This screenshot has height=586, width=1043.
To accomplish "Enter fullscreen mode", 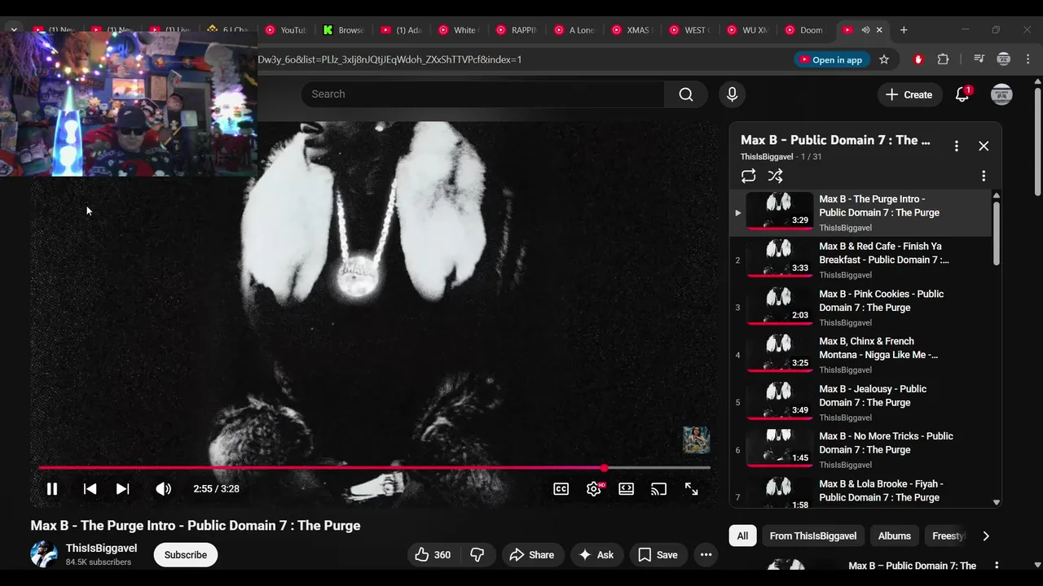I will (x=691, y=489).
